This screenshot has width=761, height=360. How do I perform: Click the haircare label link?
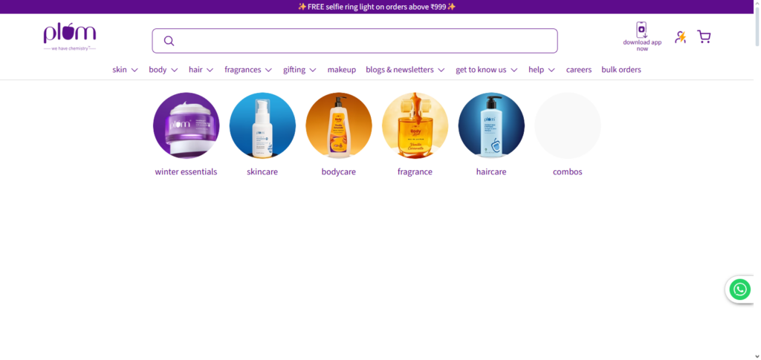(491, 171)
